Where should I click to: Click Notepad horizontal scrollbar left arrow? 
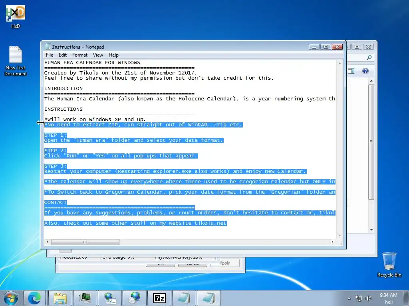click(x=47, y=242)
